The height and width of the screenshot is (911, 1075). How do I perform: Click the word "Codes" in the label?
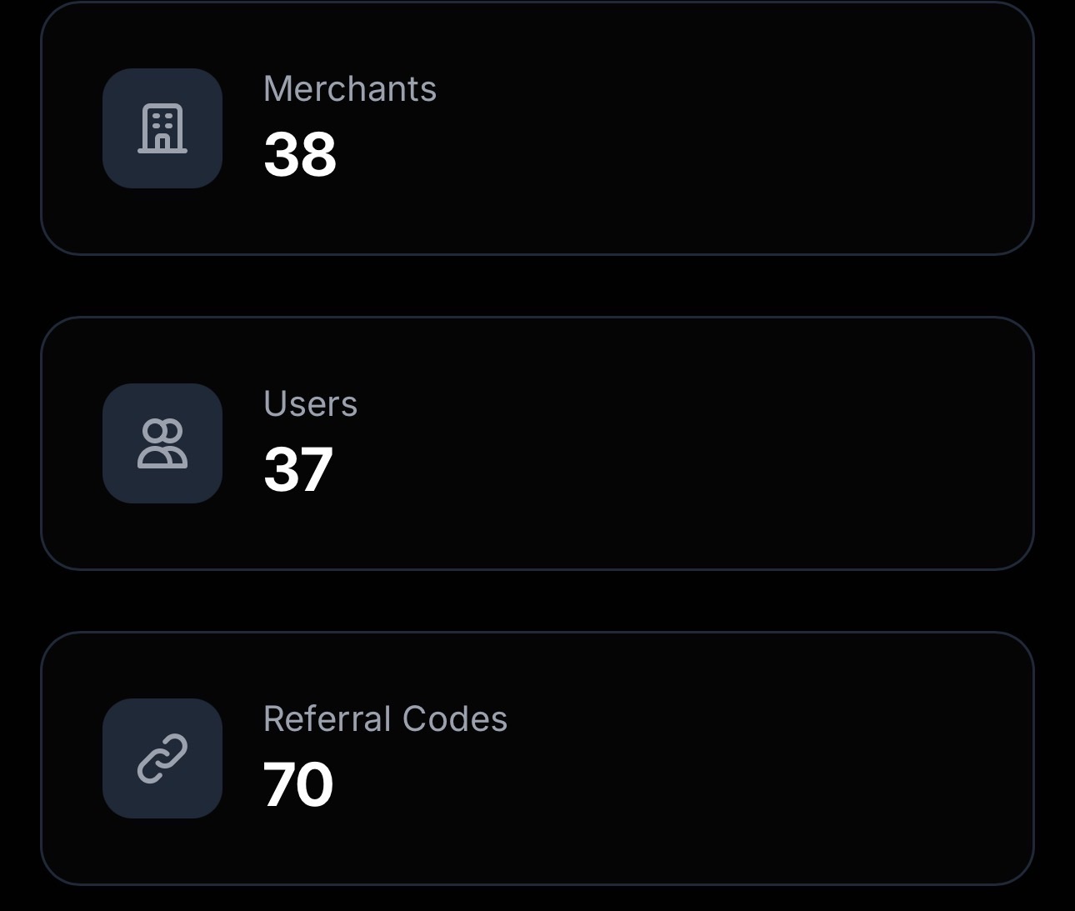454,719
